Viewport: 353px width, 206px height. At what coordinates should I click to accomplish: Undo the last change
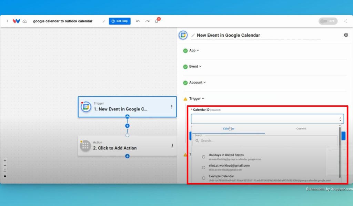pos(138,21)
